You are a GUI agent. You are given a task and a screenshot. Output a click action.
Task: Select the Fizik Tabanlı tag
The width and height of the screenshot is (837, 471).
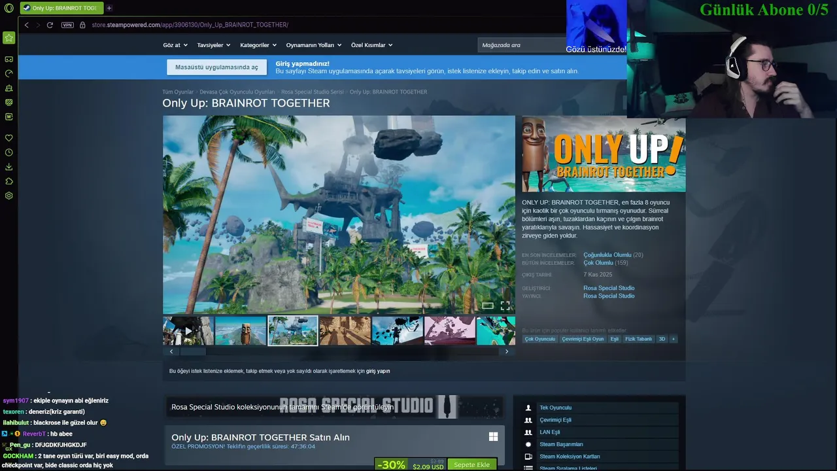pos(639,339)
